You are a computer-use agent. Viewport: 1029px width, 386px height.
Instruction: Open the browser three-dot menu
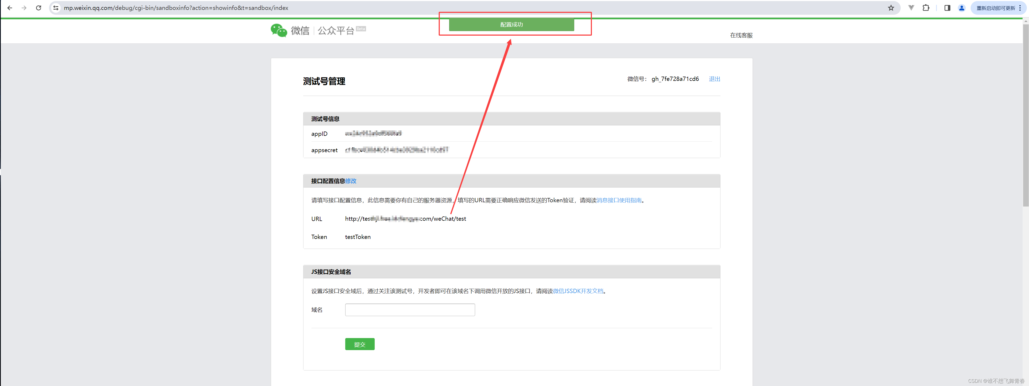click(x=1020, y=8)
